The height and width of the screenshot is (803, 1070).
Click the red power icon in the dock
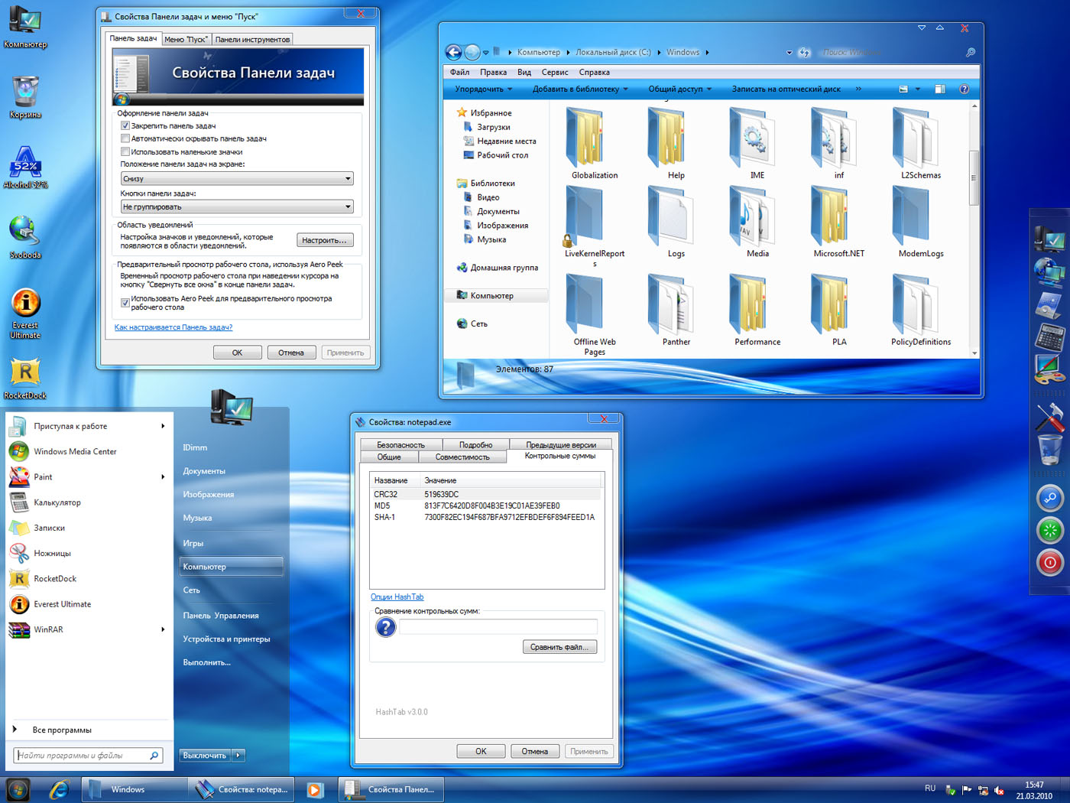click(x=1049, y=563)
